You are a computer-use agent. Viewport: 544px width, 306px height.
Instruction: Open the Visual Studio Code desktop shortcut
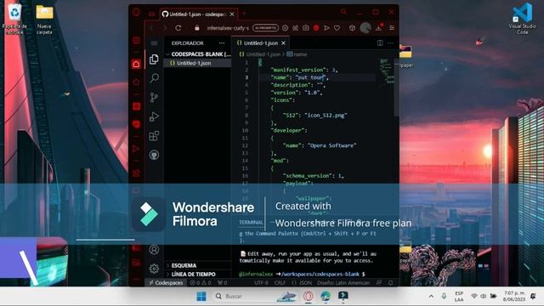[522, 18]
